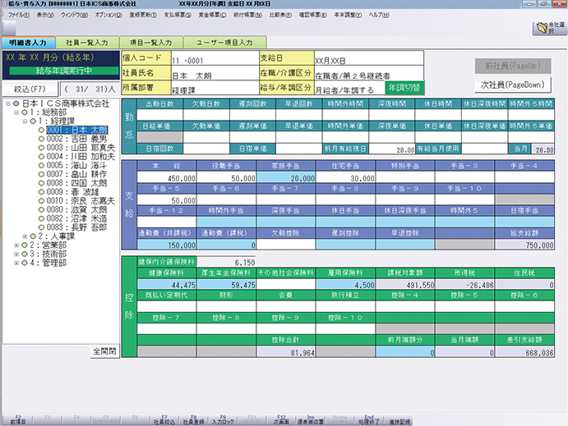
Task: Open the ファイル menu
Action: 17,16
